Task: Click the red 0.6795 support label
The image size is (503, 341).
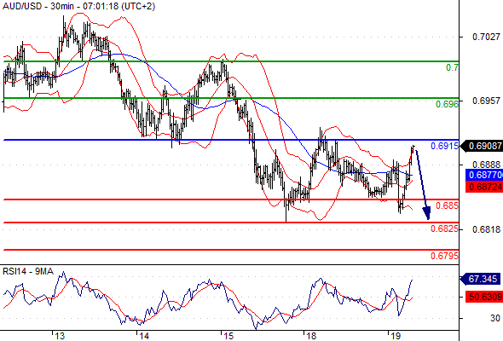Action: 444,256
